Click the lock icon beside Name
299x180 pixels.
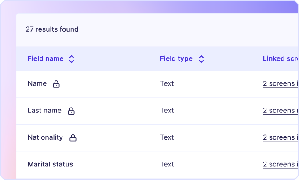click(x=56, y=84)
